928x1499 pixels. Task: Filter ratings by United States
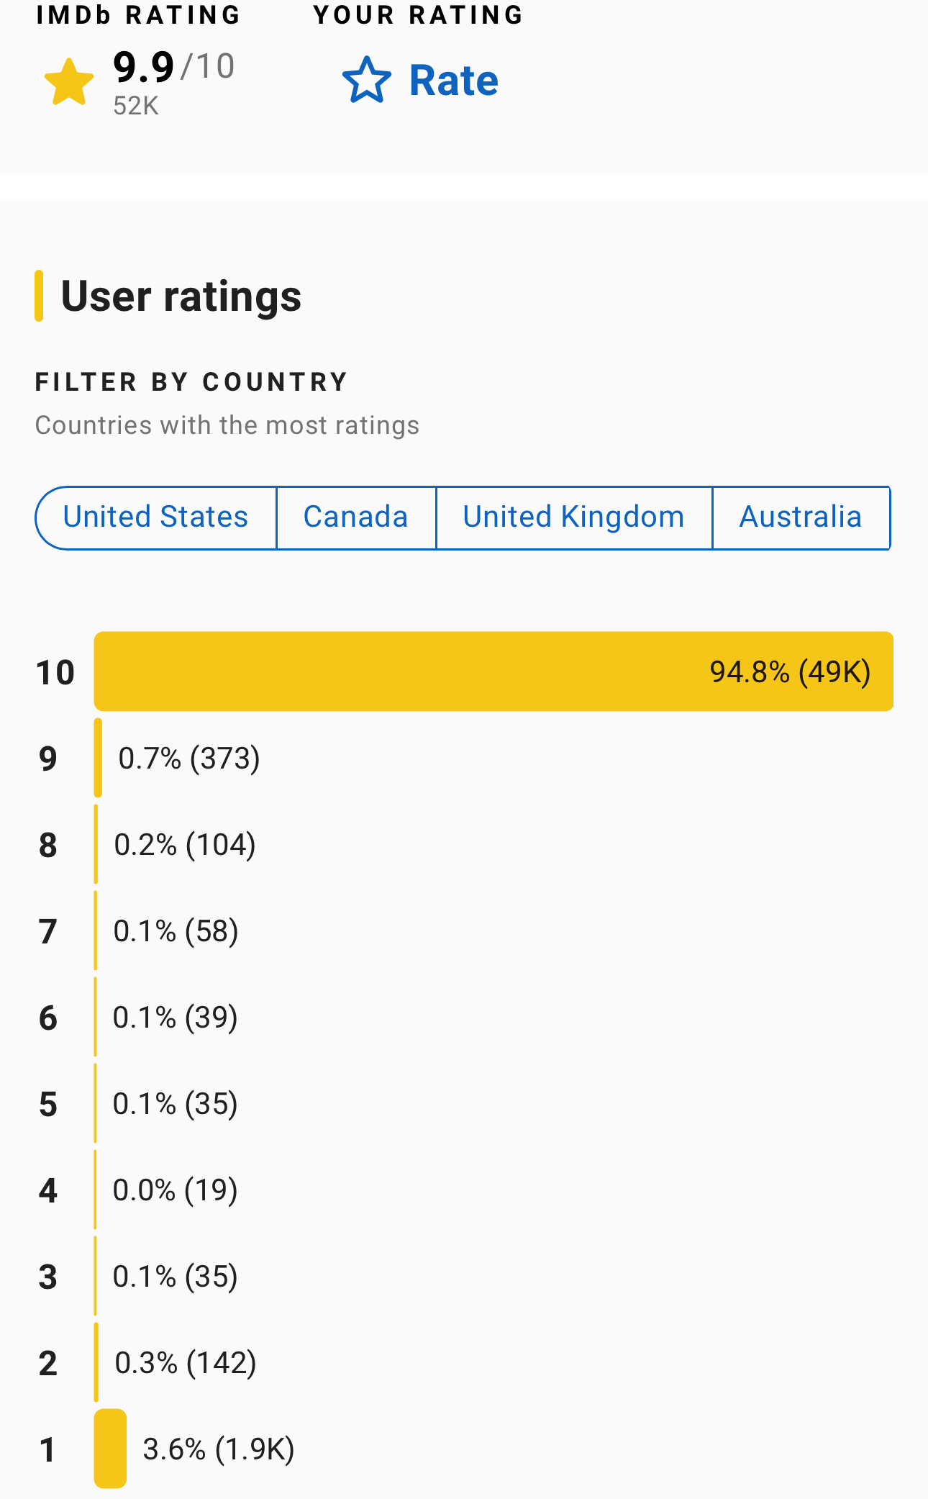click(155, 517)
